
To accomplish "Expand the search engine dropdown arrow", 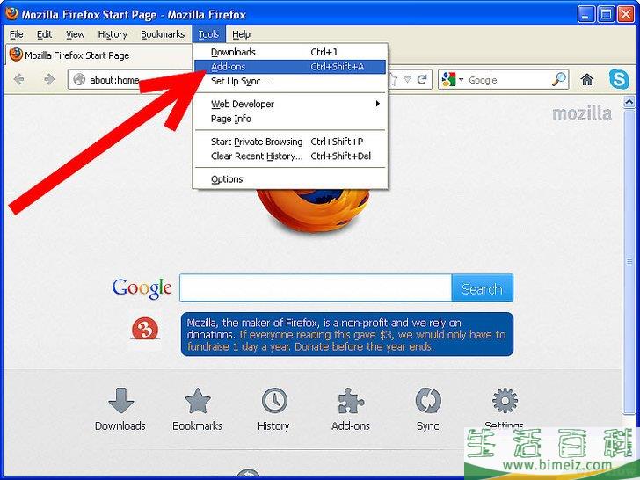I will click(462, 79).
